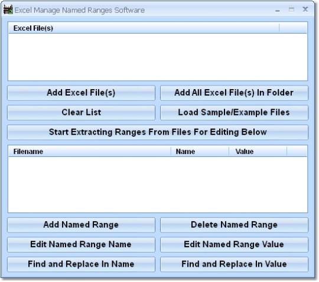Add Excel File(s) to the list

point(81,93)
